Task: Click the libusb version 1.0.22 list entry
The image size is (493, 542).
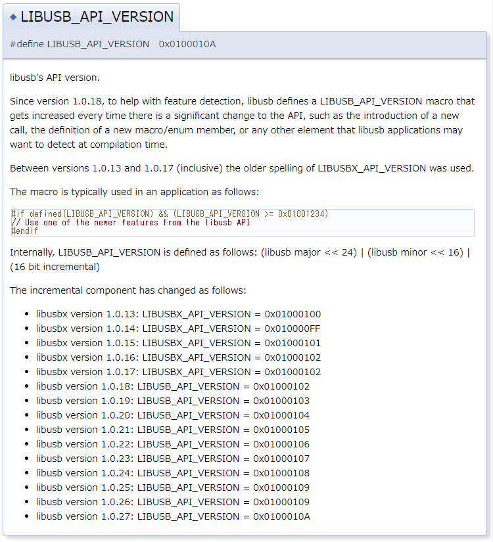Action: (x=173, y=444)
